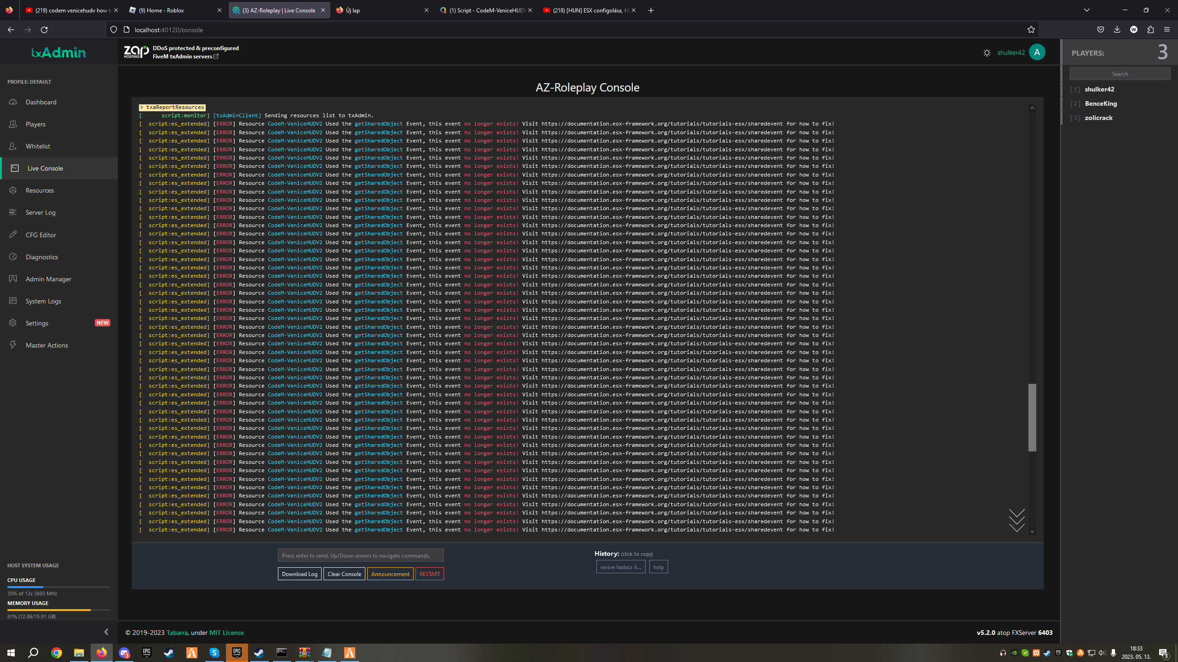Click the Master Actions lightning icon

pos(13,345)
